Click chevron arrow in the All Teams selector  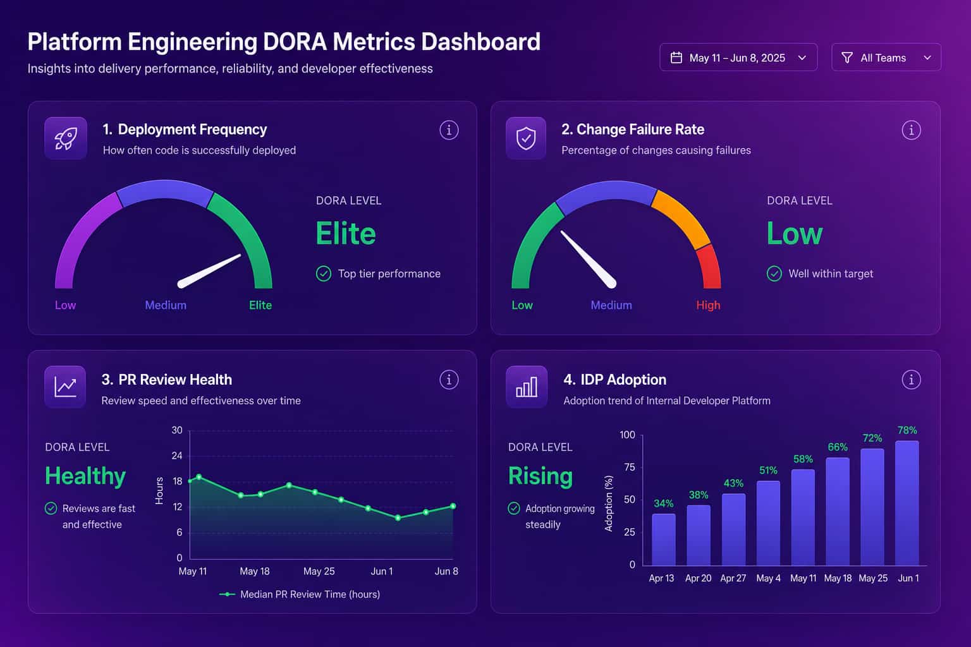click(927, 57)
